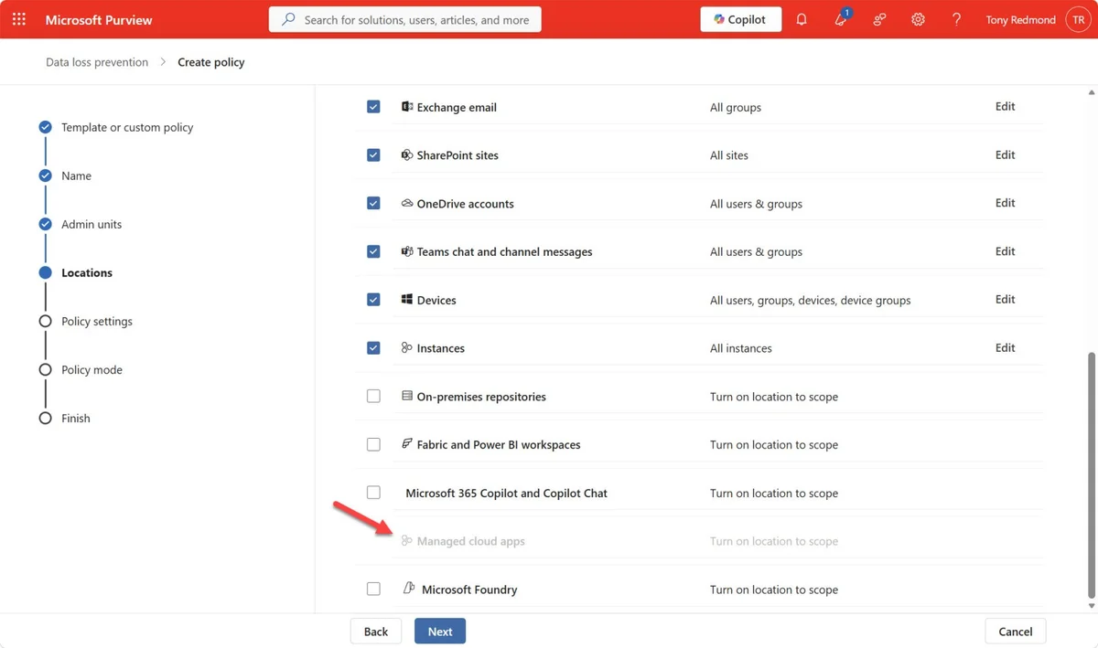Edit the OneDrive accounts scope
Viewport: 1098px width, 648px height.
[1005, 203]
